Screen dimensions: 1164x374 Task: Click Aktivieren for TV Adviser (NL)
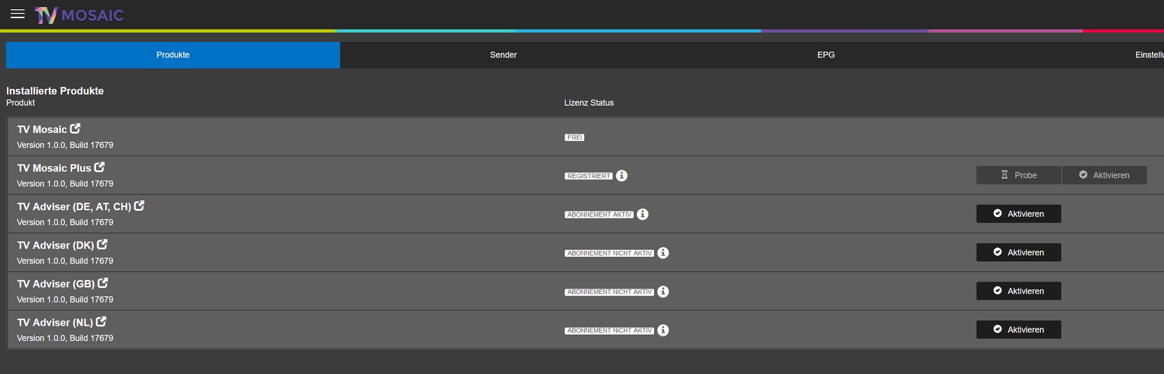click(1019, 329)
